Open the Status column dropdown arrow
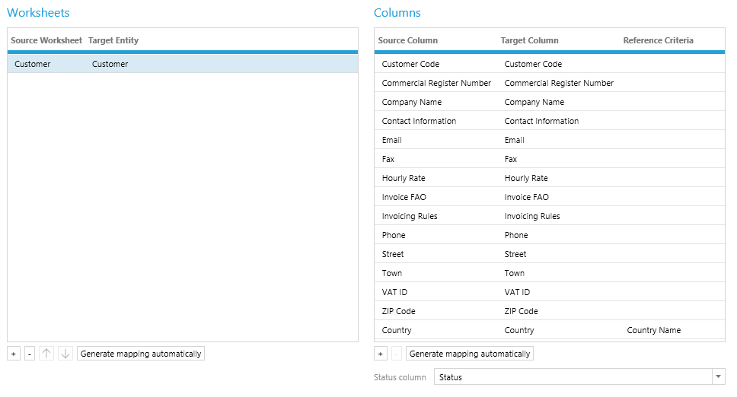This screenshot has height=397, width=737. pyautogui.click(x=718, y=377)
